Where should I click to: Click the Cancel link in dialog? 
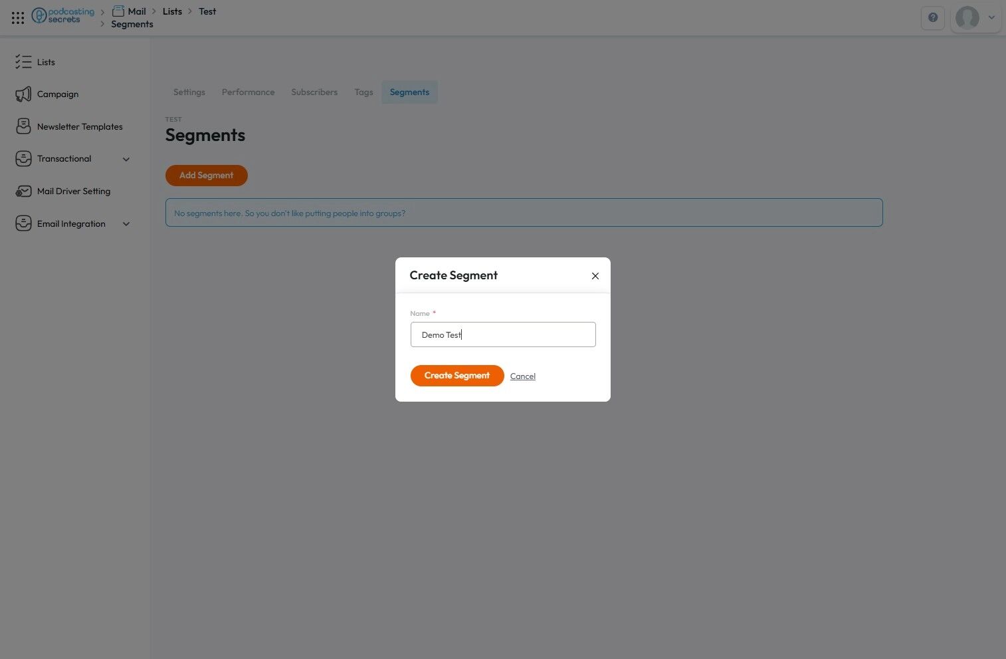523,376
